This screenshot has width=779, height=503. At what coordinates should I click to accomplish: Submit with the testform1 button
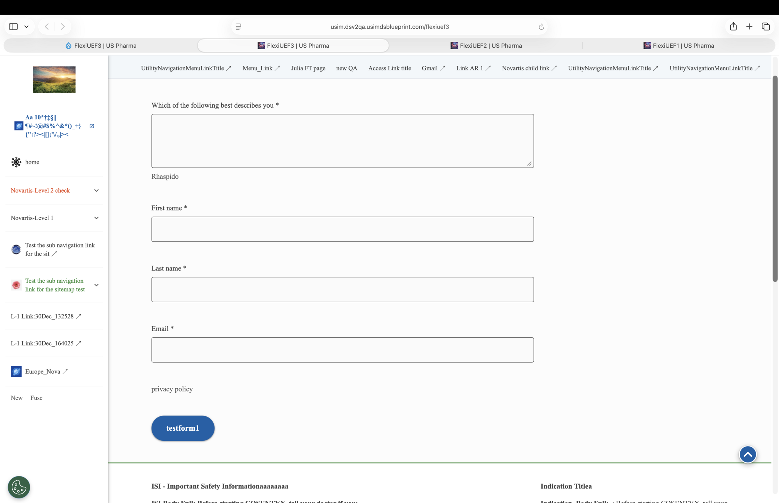coord(183,428)
